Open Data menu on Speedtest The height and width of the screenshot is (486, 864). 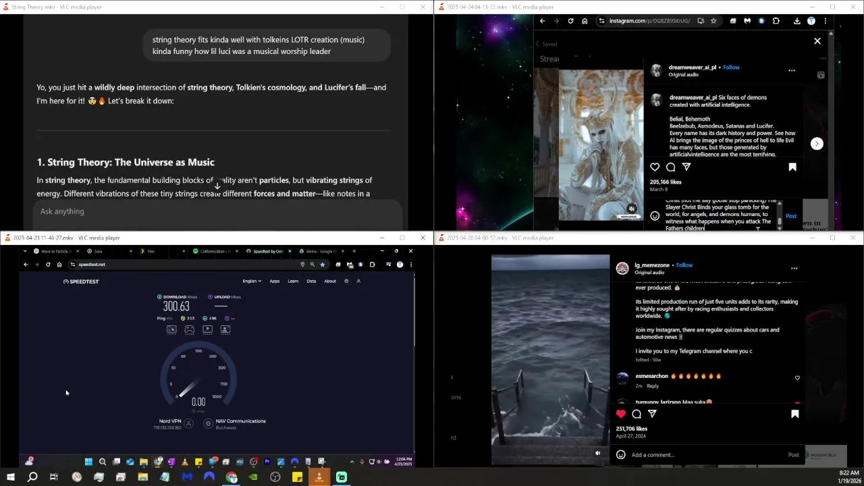[311, 281]
